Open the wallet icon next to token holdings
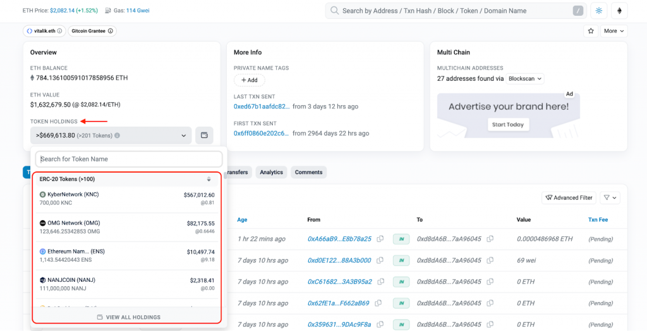Screen dimensions: 647x331 [x=204, y=136]
